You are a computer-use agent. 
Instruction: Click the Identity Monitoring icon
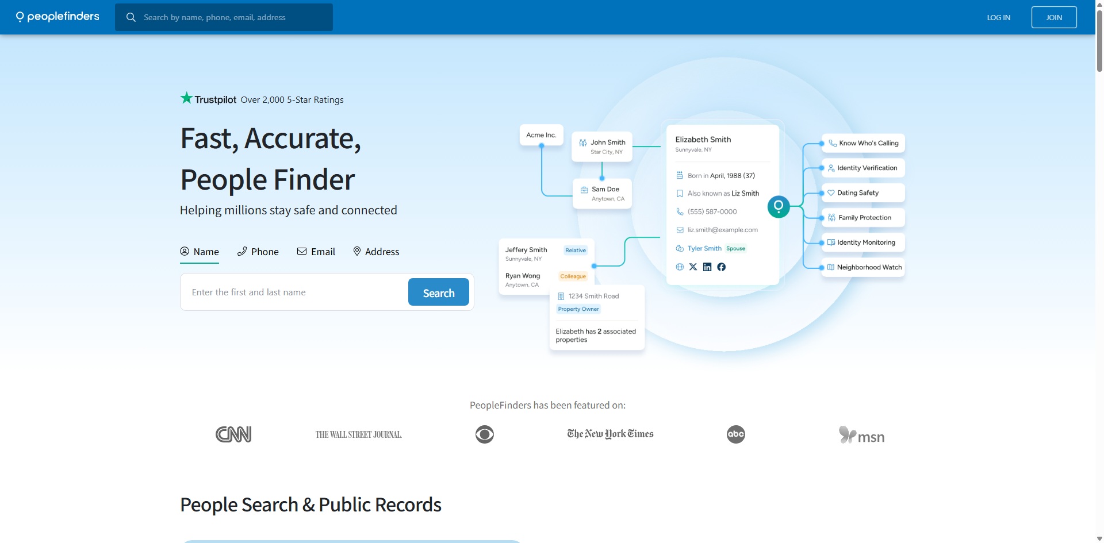tap(831, 242)
